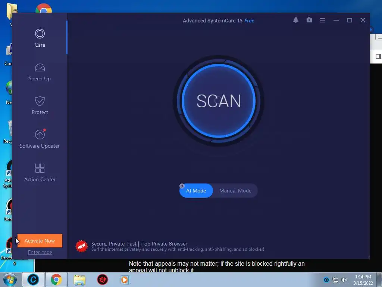Open the Windows Start menu
The height and width of the screenshot is (287, 382).
[10, 280]
